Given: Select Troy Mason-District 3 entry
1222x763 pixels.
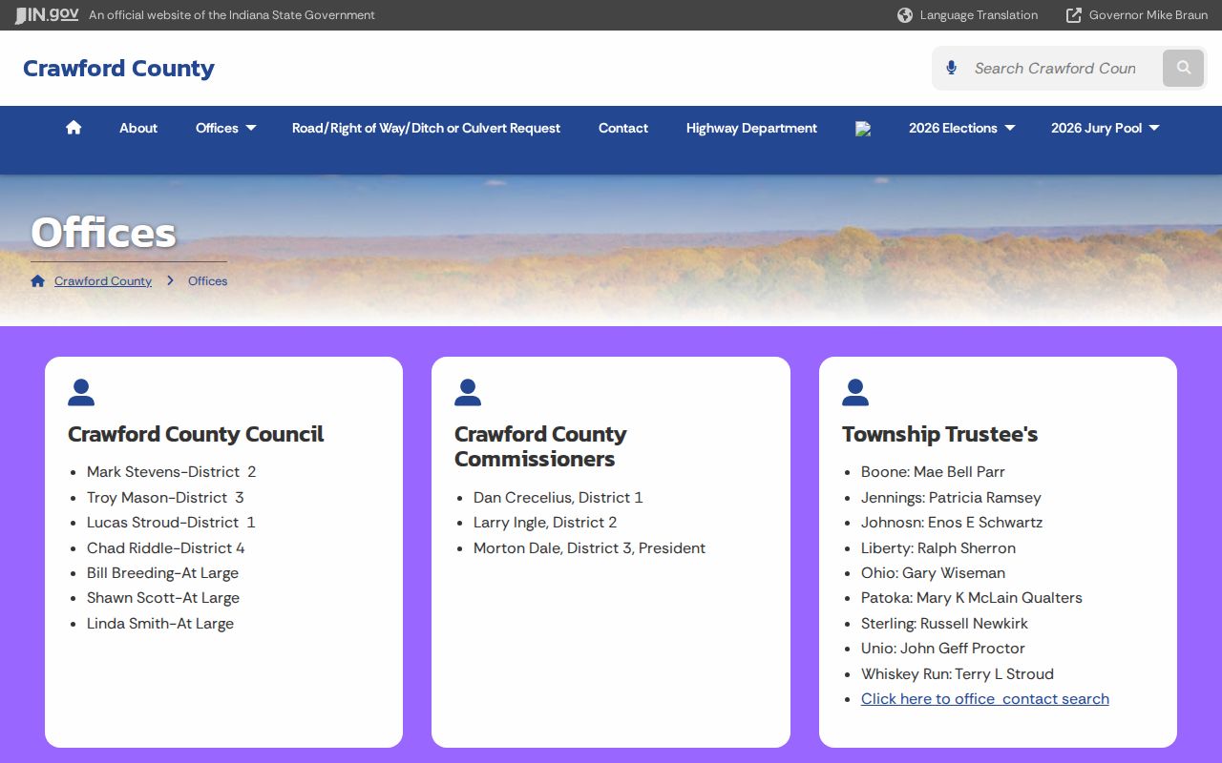Looking at the screenshot, I should point(165,498).
